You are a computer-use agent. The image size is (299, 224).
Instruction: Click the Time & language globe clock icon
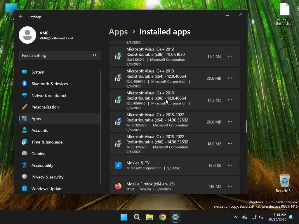click(25, 142)
